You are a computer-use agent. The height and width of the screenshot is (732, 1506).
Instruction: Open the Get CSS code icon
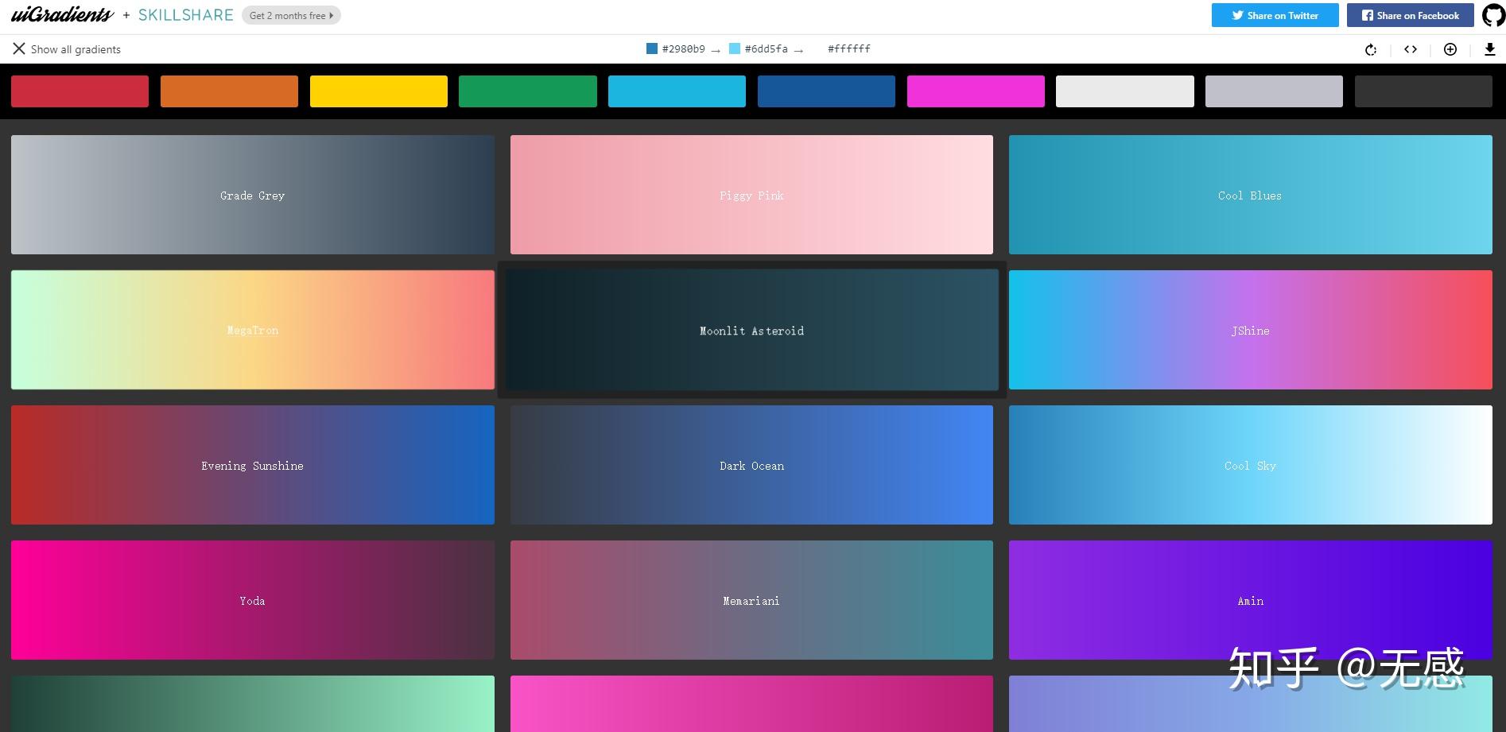pyautogui.click(x=1411, y=49)
